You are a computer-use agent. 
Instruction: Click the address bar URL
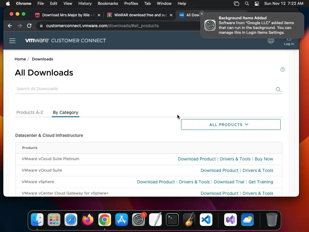click(102, 26)
